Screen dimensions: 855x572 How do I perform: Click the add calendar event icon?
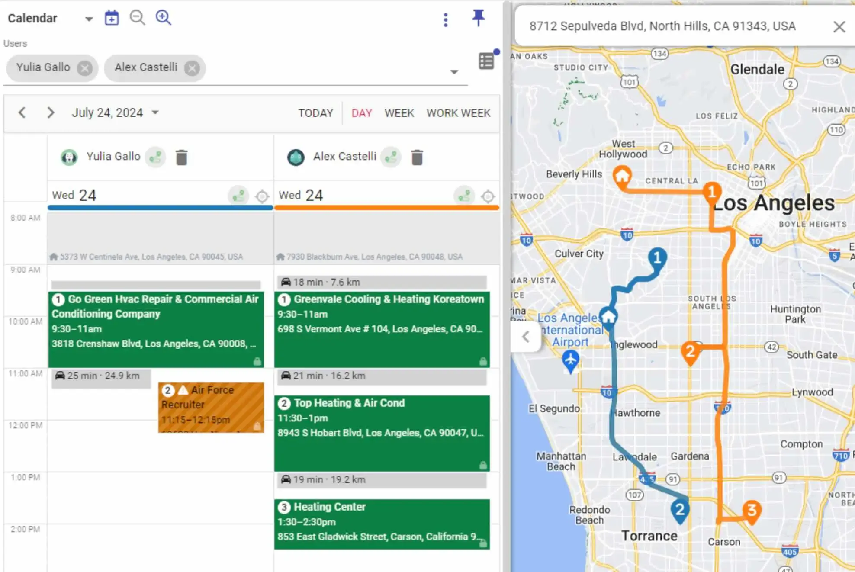point(112,18)
